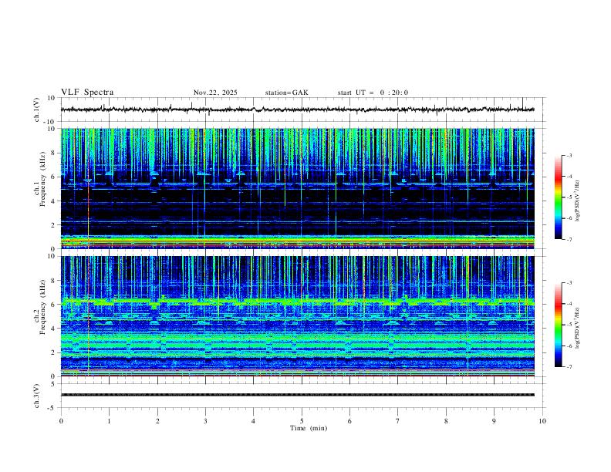This screenshot has height=472, width=611.
Task: Select the "Nov.22, 2025" date text
Action: 215,93
